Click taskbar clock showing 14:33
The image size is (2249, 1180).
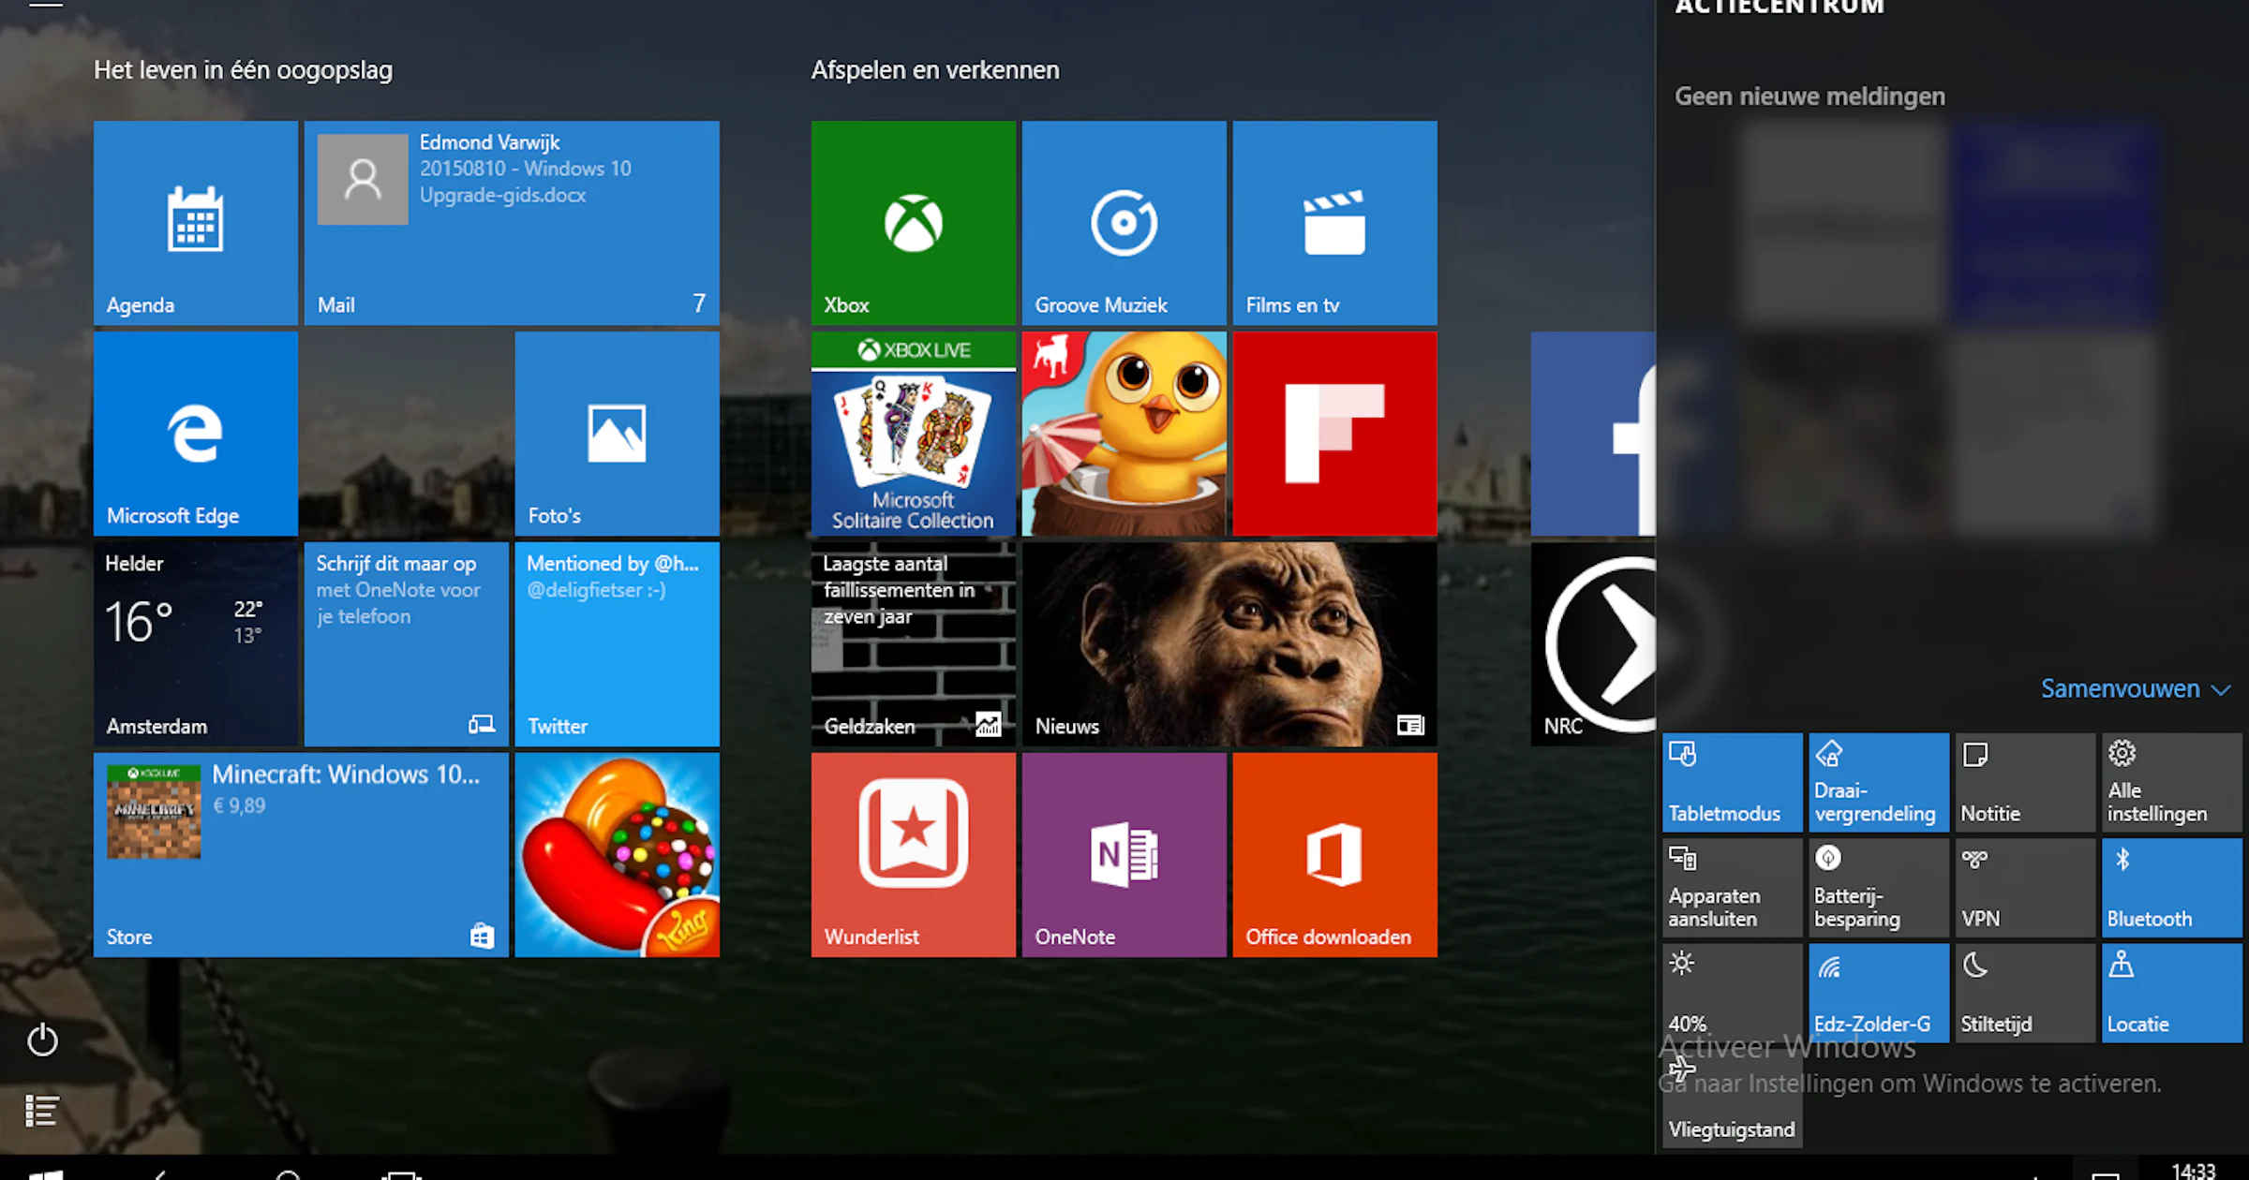[2194, 1171]
